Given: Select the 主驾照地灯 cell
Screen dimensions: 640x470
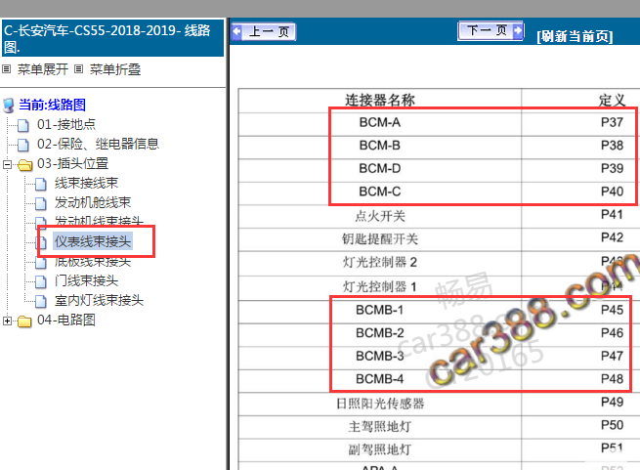Looking at the screenshot, I should tap(380, 426).
